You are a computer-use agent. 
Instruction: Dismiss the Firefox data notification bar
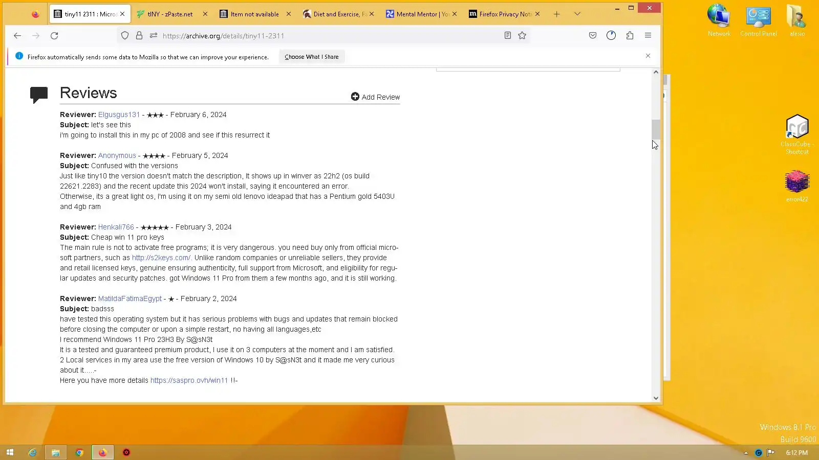pos(648,56)
